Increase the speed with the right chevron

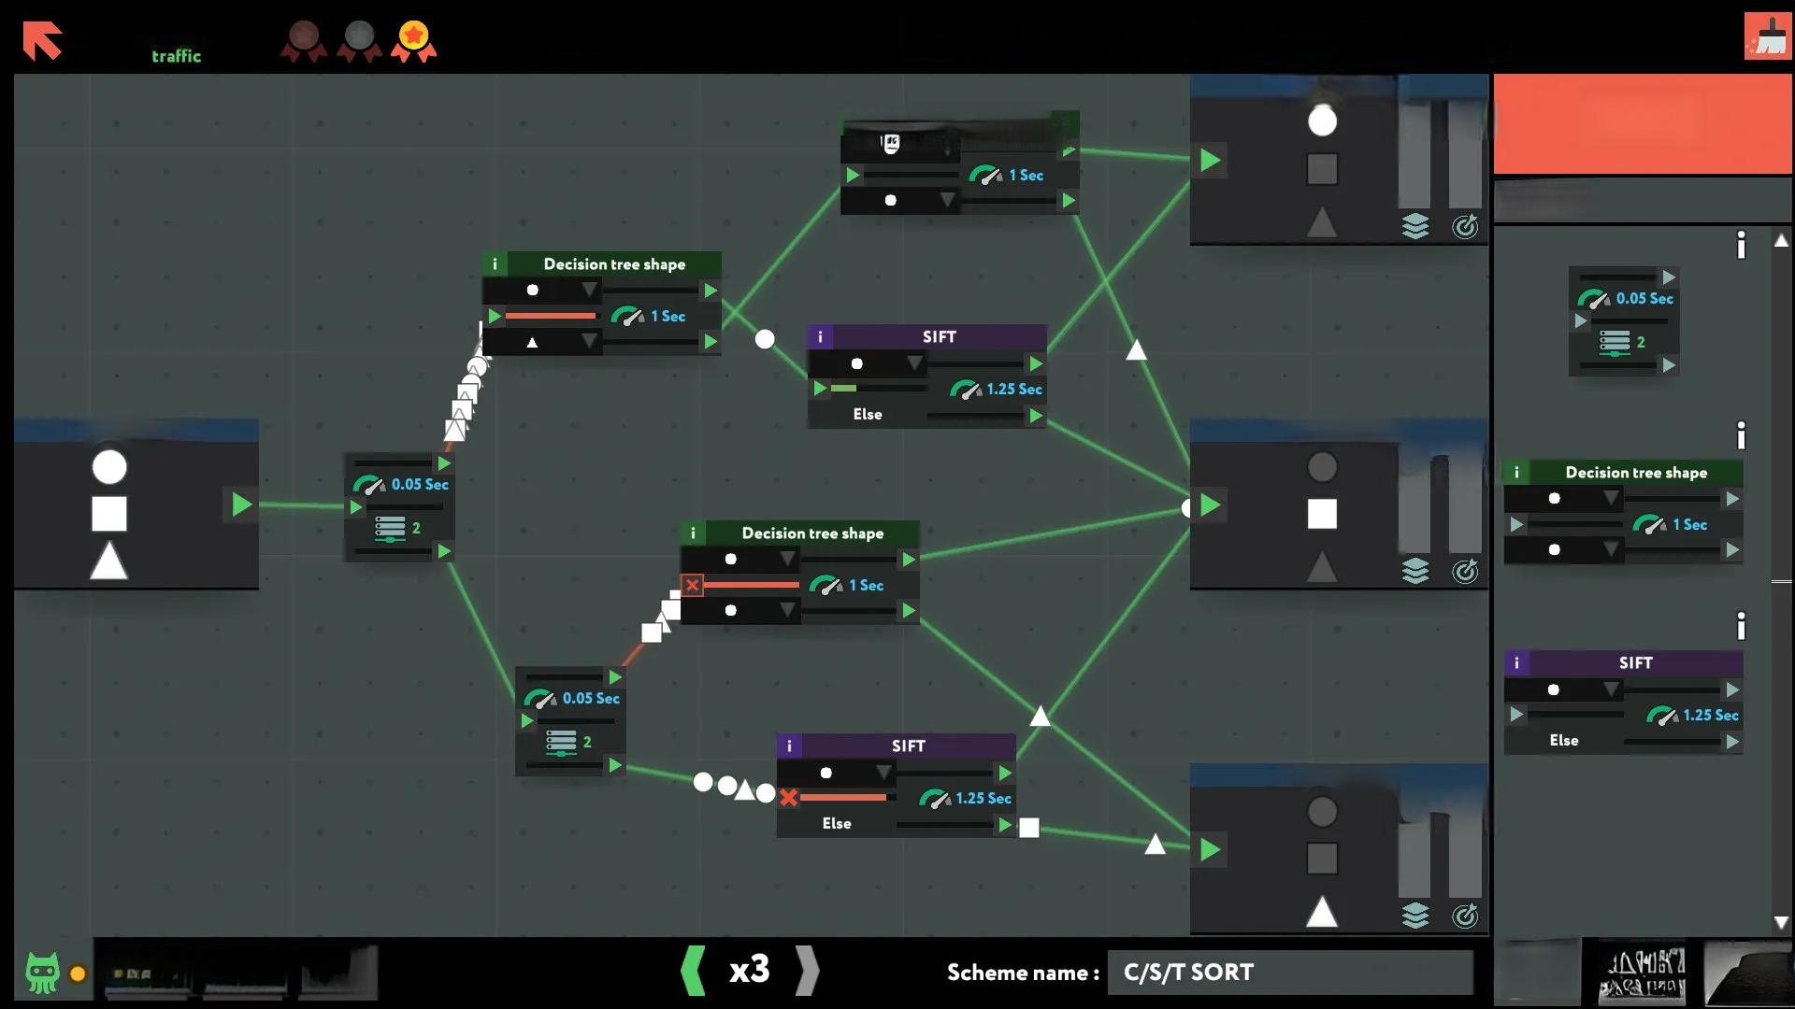coord(807,971)
